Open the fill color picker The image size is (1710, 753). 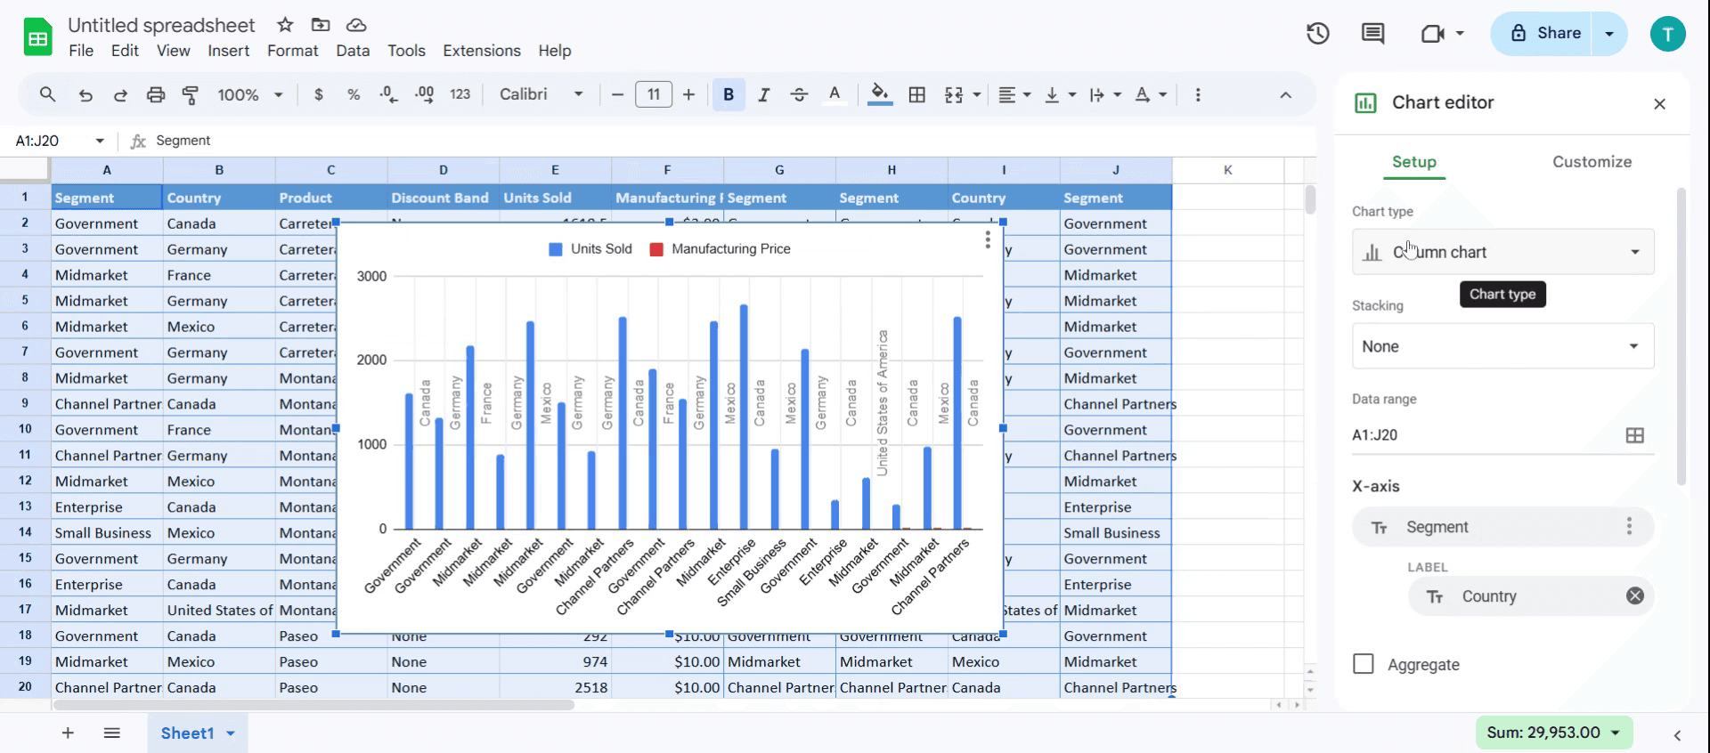(x=879, y=94)
